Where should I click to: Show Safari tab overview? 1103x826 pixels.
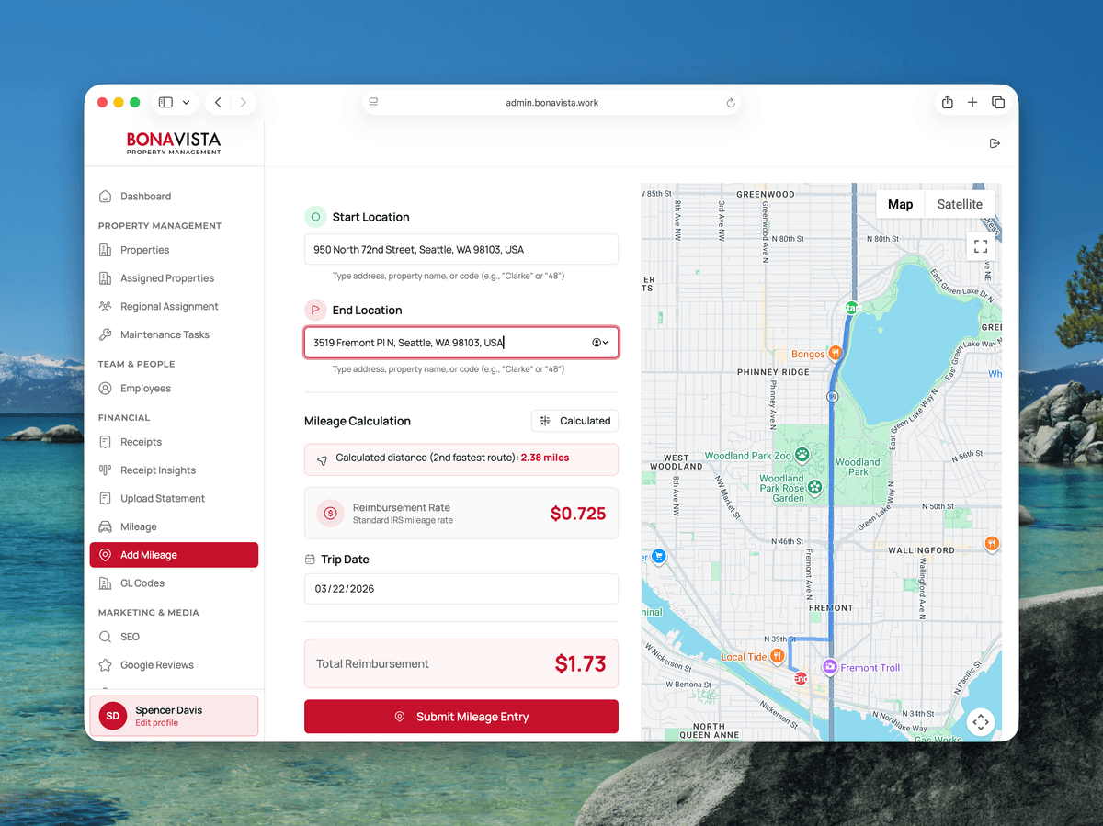pos(998,103)
